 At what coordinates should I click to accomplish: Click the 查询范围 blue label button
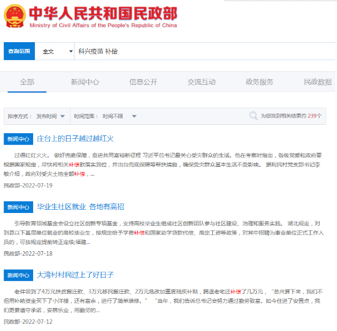tap(19, 51)
